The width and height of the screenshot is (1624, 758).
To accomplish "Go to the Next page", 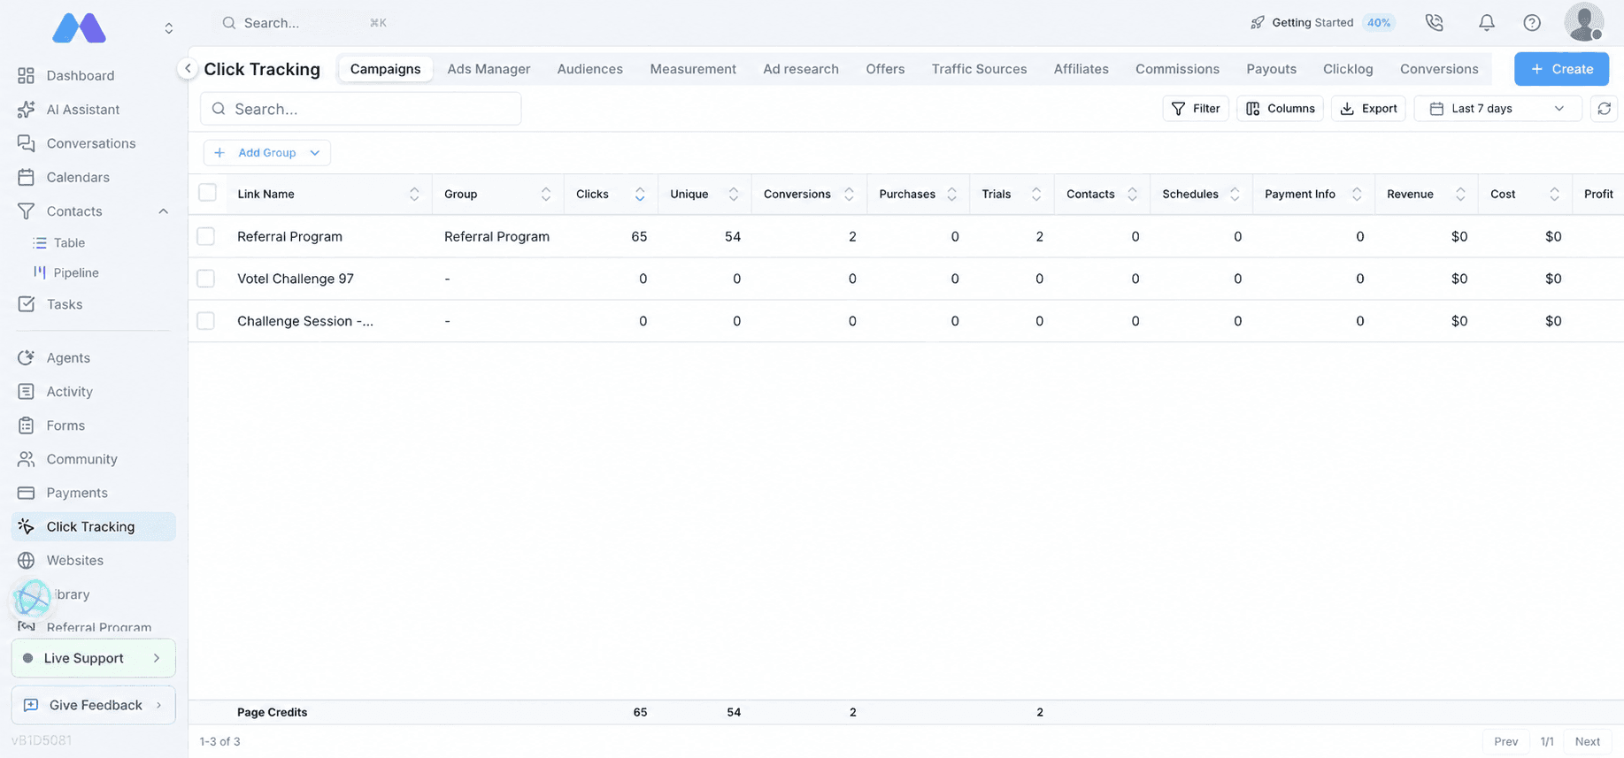I will [1587, 741].
